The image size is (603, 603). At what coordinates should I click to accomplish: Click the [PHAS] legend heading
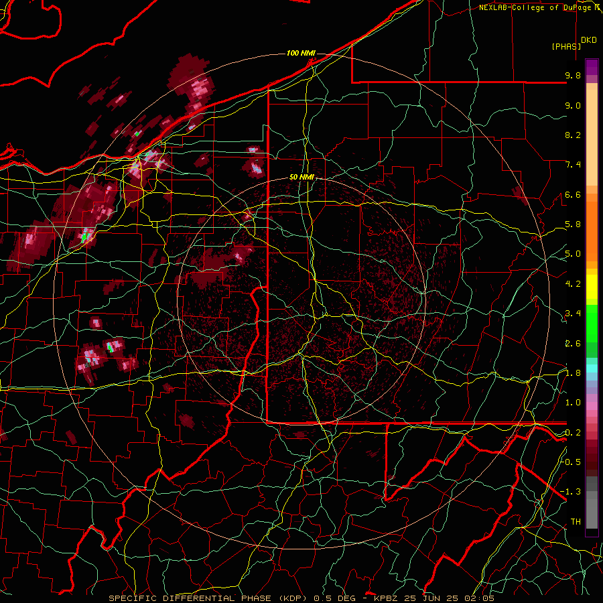566,46
